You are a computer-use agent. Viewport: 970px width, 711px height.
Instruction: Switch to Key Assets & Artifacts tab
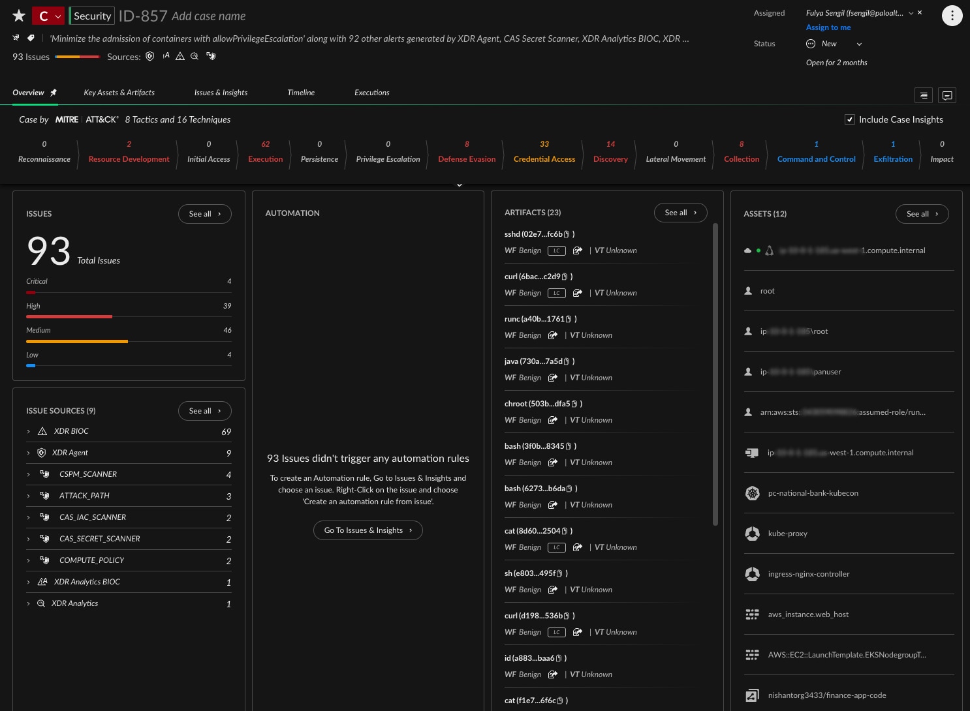point(119,93)
